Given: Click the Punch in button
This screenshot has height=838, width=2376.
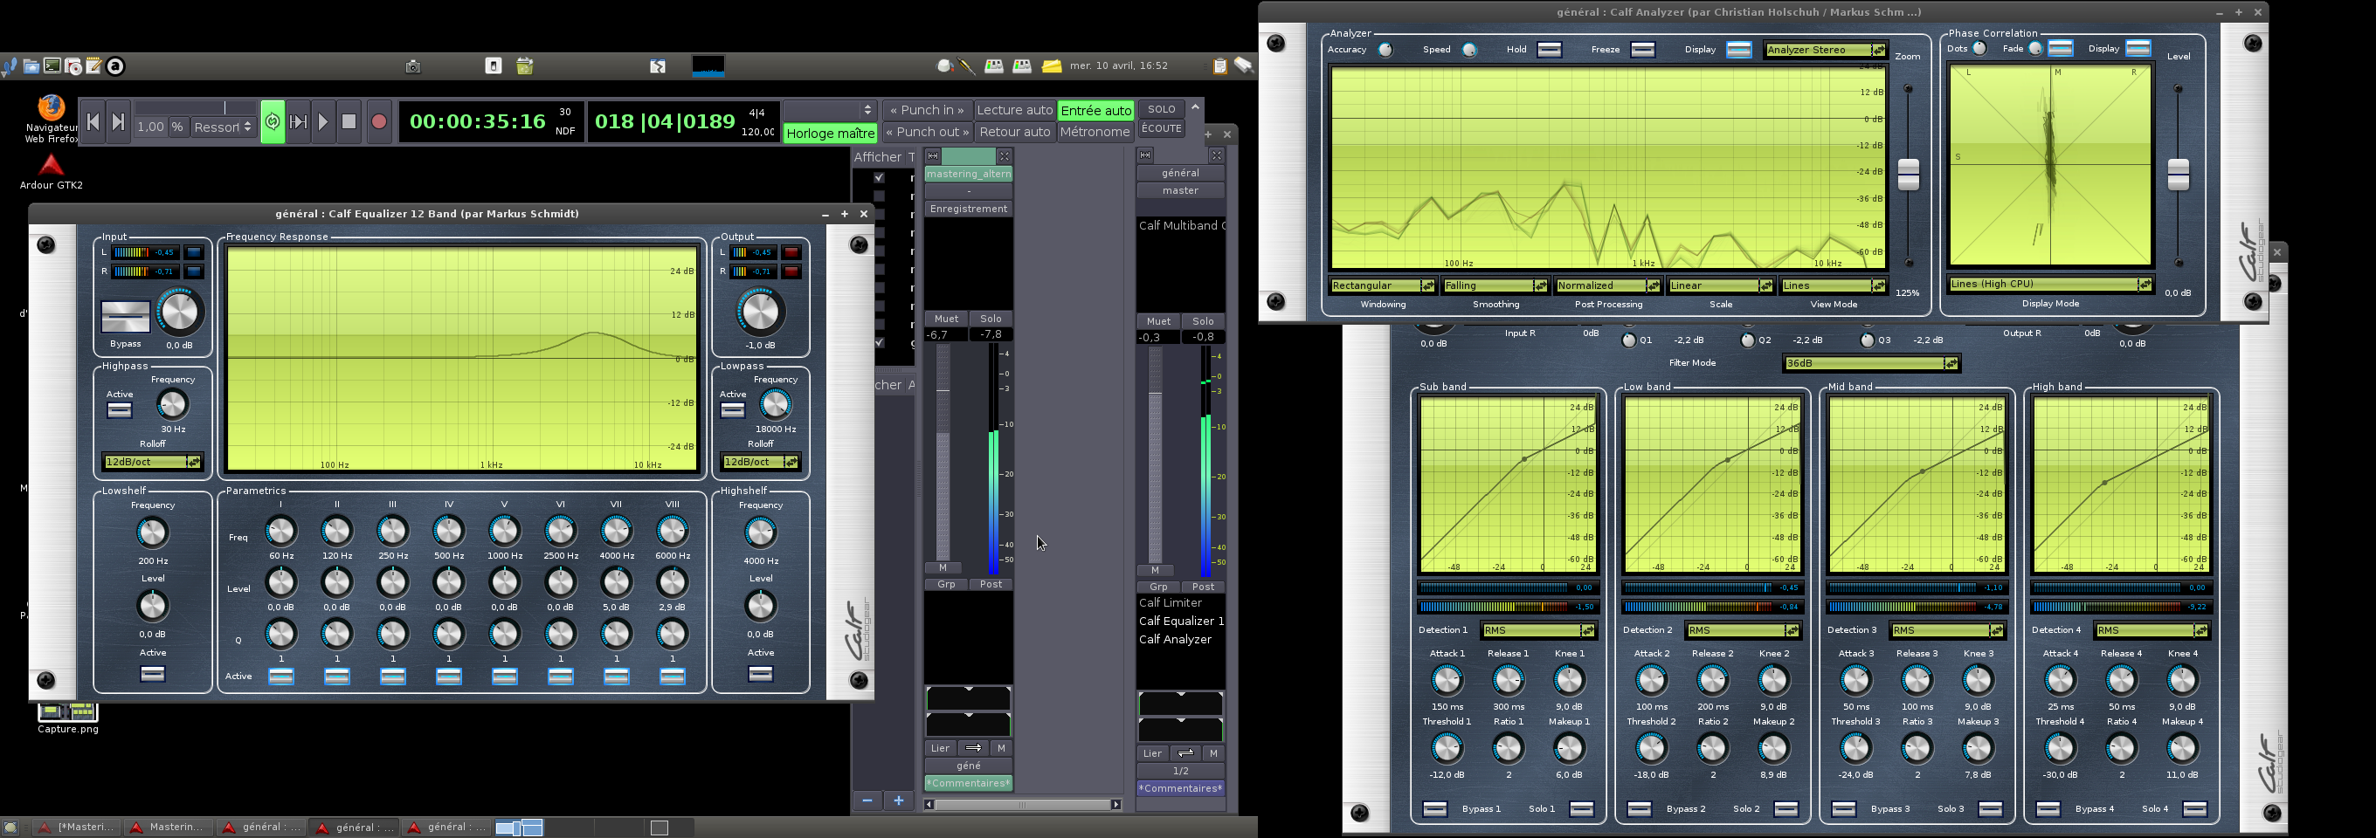Looking at the screenshot, I should (926, 110).
